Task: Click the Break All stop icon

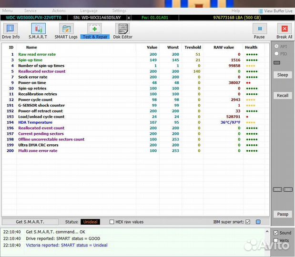Action: point(284,30)
